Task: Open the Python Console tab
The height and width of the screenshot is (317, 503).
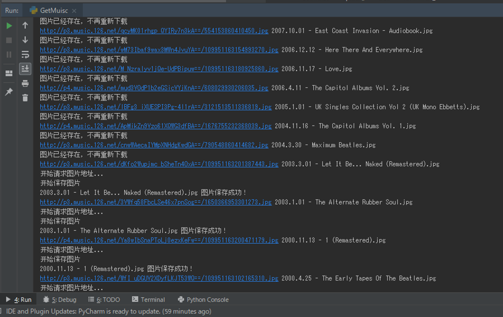Action: point(203,300)
